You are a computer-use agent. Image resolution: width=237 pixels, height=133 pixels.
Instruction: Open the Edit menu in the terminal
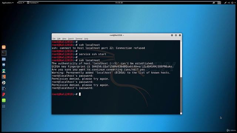[x=59, y=39]
